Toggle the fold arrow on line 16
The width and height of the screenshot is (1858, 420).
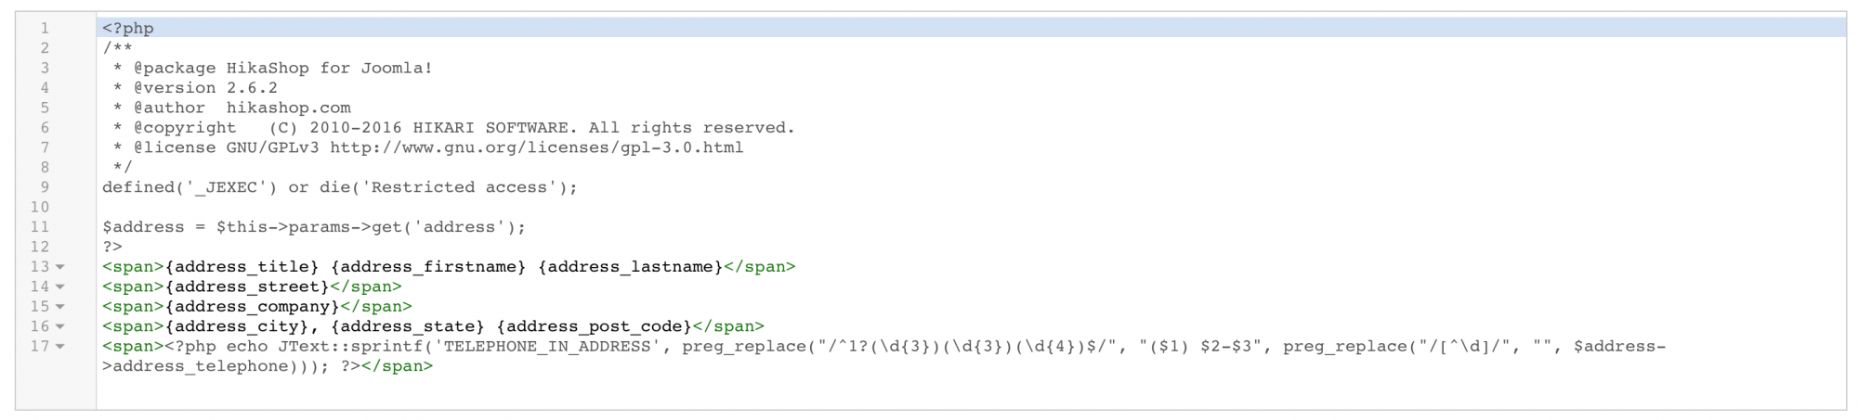[60, 327]
